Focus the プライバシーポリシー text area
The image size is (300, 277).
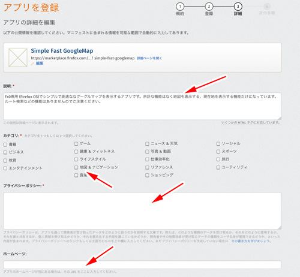[x=142, y=210]
